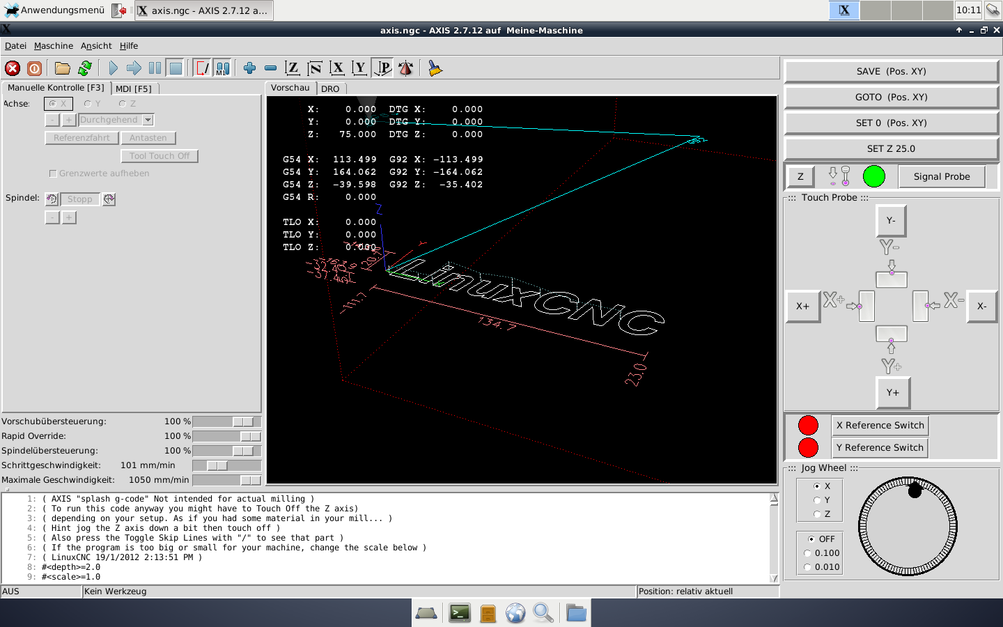
Task: Zoom out with the minus icon
Action: [270, 68]
